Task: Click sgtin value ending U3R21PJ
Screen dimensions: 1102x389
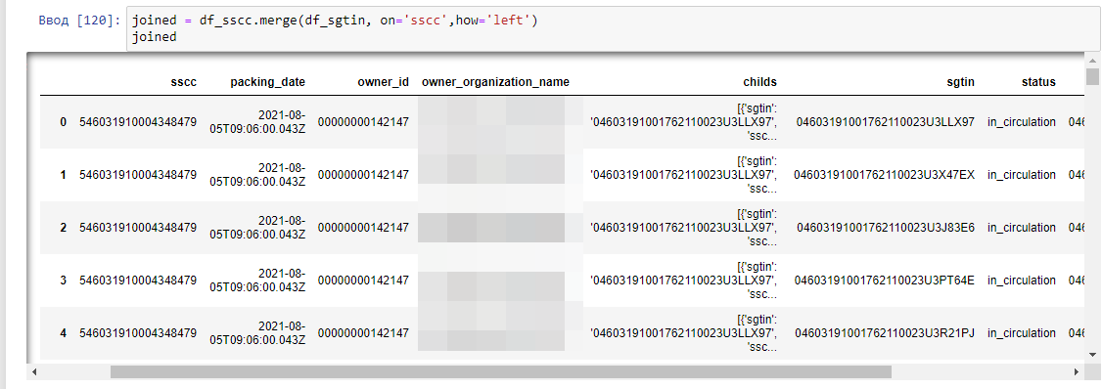Action: [x=885, y=333]
